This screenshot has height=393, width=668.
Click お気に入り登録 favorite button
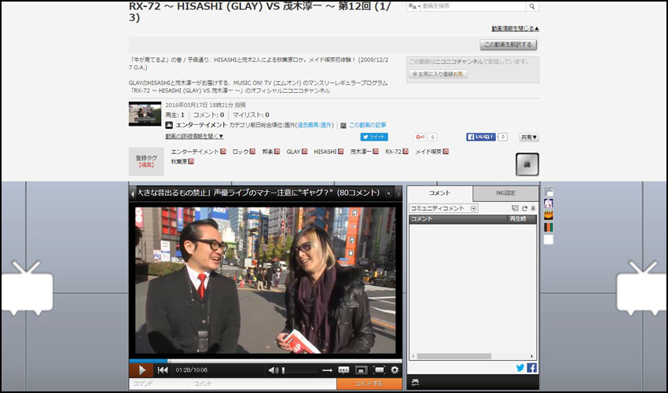click(x=439, y=74)
